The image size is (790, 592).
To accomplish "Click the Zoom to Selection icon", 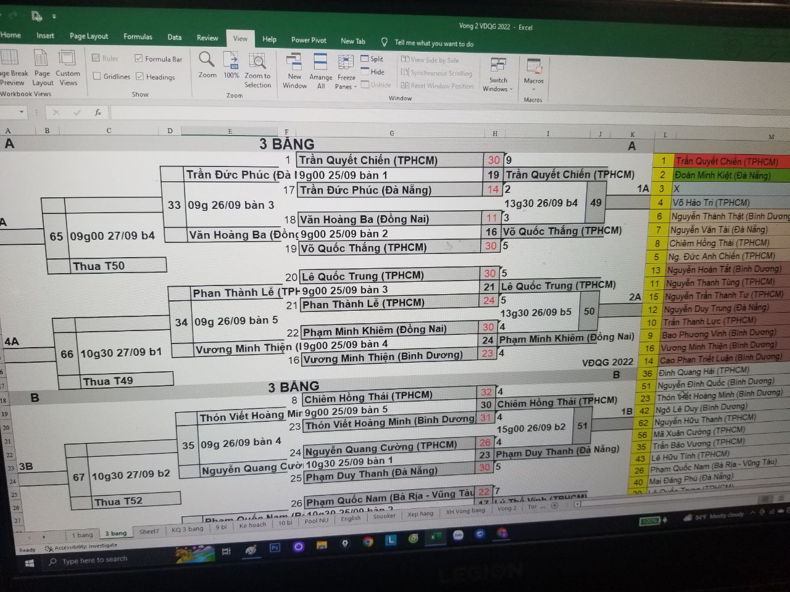I will coord(257,61).
